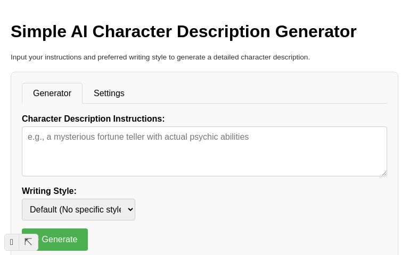Click the word 'Generator' in the page title
This screenshot has width=409, height=255.
pyautogui.click(x=316, y=31)
